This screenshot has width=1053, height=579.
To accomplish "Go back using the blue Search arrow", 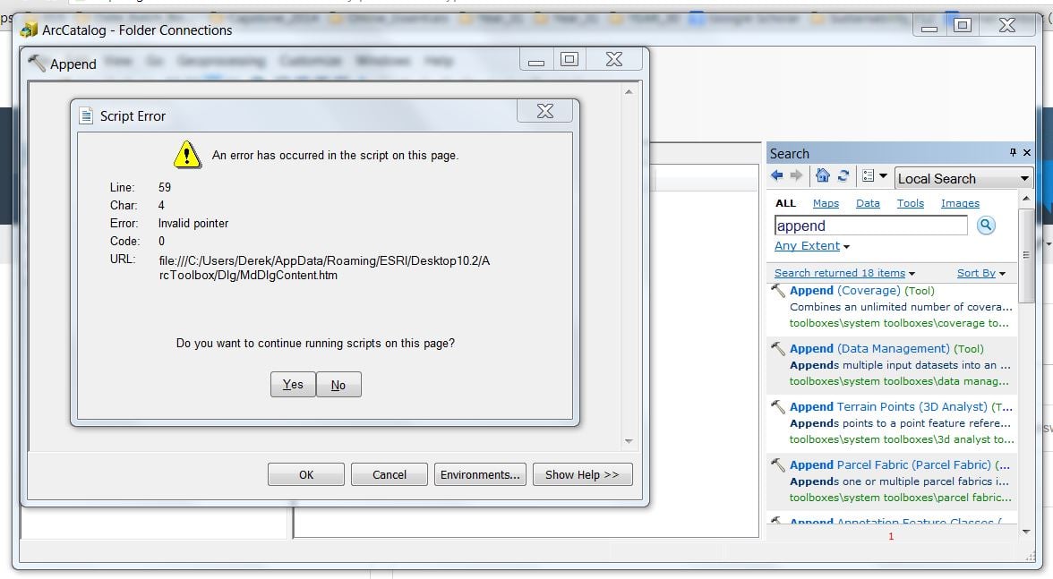I will click(x=777, y=175).
